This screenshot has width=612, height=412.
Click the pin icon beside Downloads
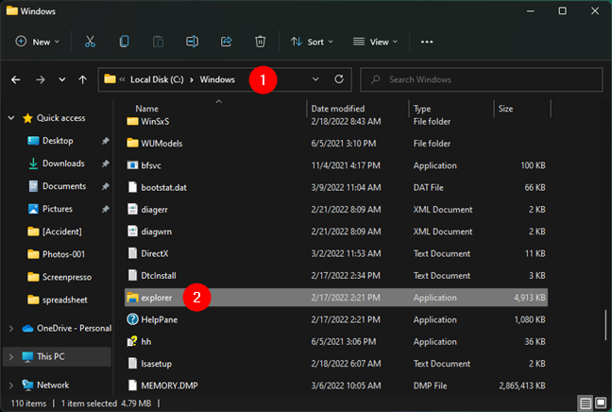click(x=106, y=163)
